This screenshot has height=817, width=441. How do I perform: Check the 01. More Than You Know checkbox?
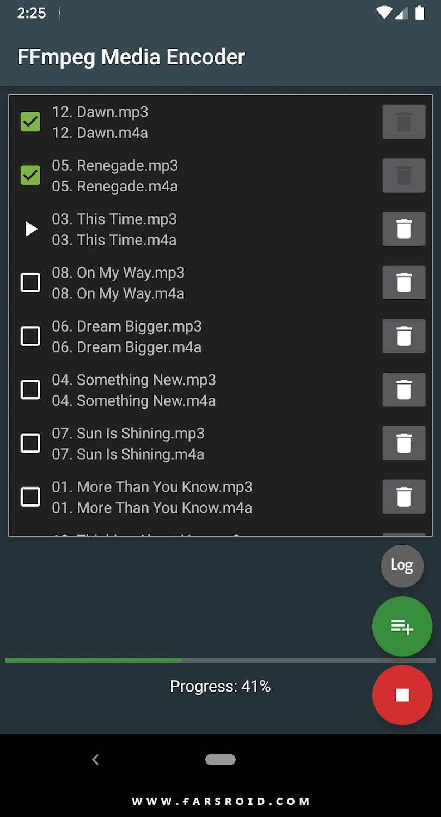click(30, 497)
